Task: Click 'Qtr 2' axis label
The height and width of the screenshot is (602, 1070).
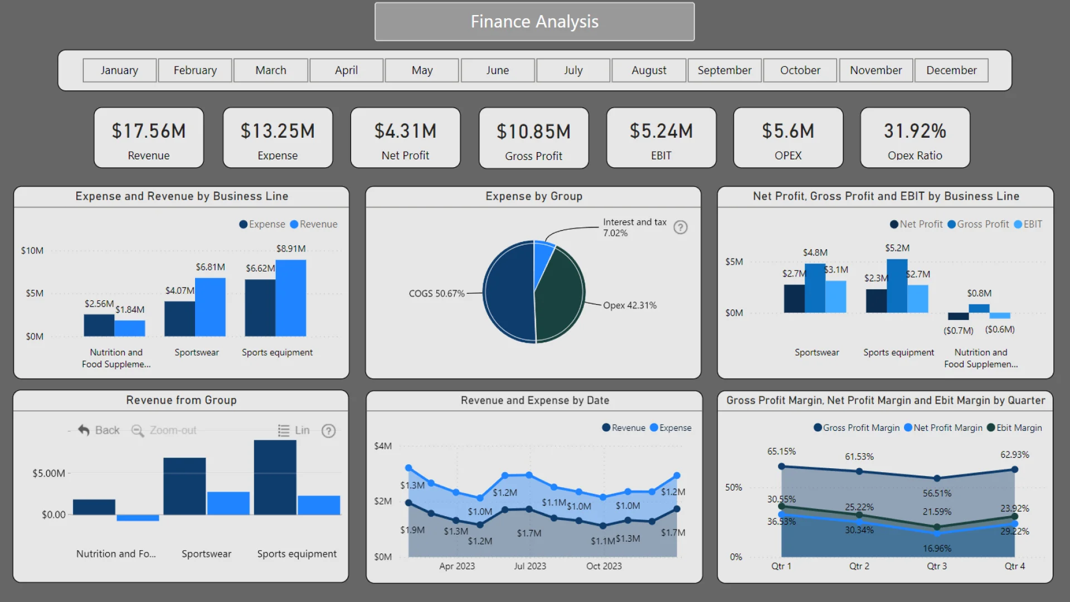Action: click(859, 566)
